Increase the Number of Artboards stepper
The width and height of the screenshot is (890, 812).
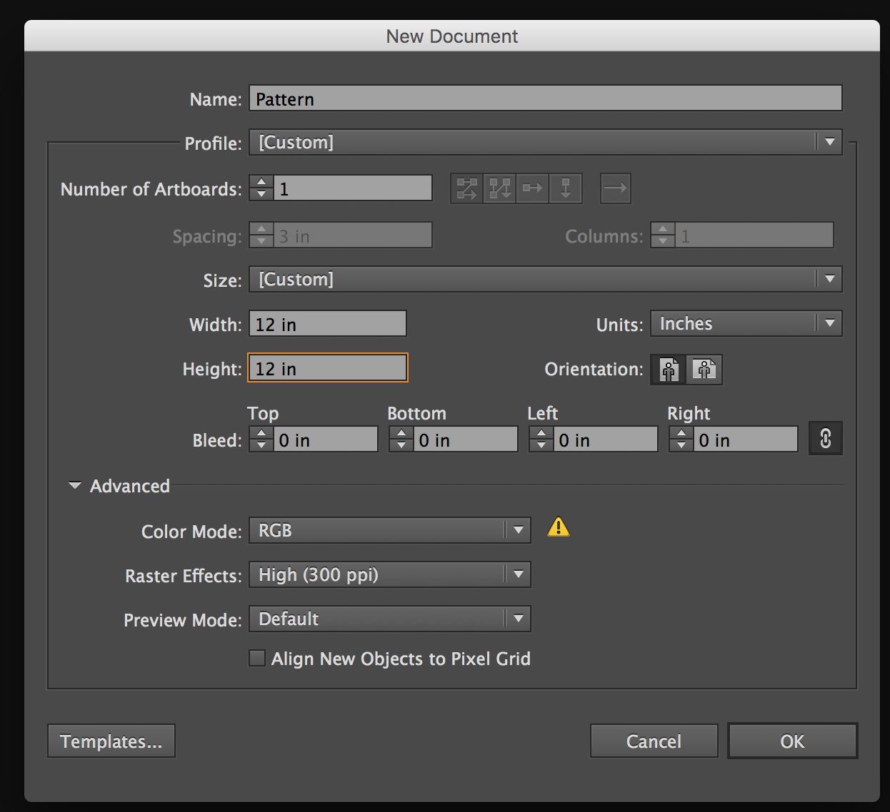261,183
